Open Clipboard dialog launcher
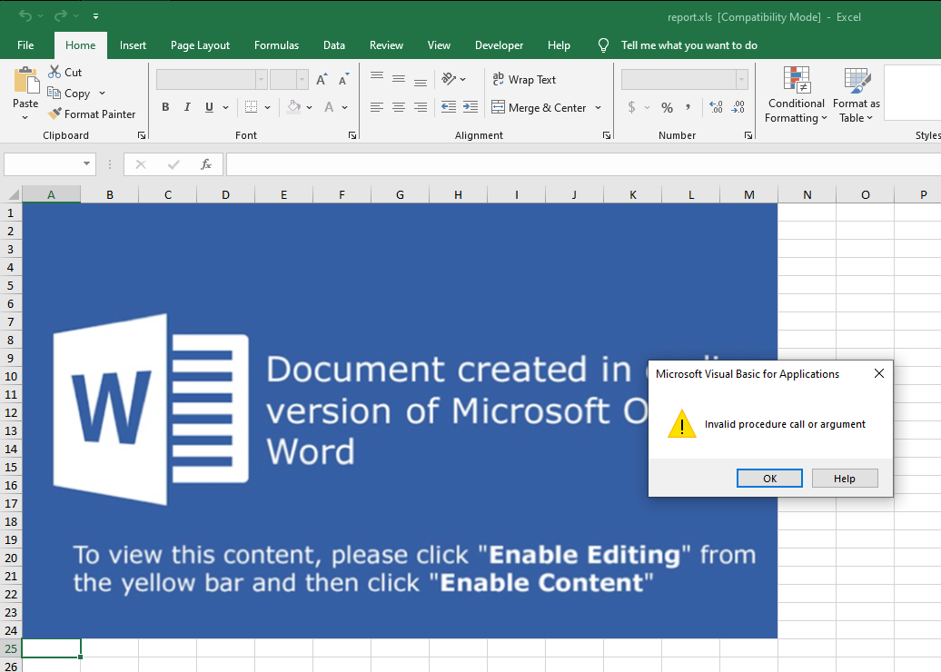The image size is (941, 672). [x=142, y=135]
